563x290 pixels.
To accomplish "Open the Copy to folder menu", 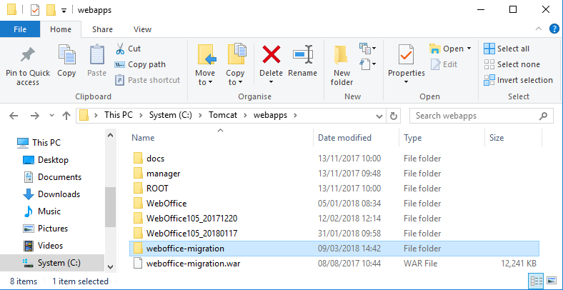I will [236, 65].
